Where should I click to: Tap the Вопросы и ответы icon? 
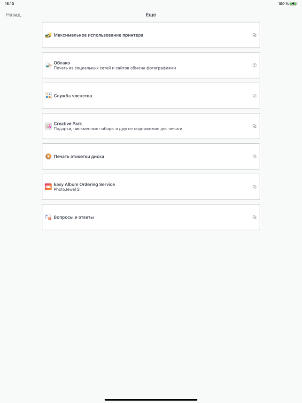48,217
